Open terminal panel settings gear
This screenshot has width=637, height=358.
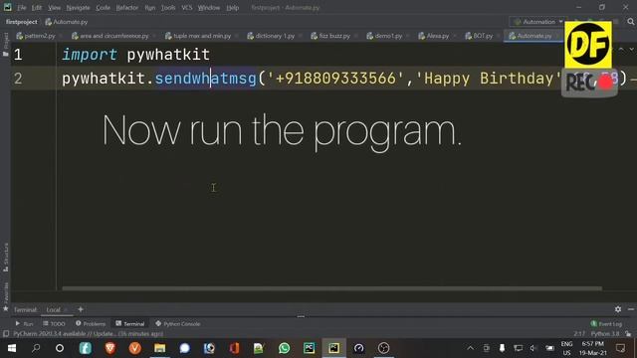pos(618,309)
